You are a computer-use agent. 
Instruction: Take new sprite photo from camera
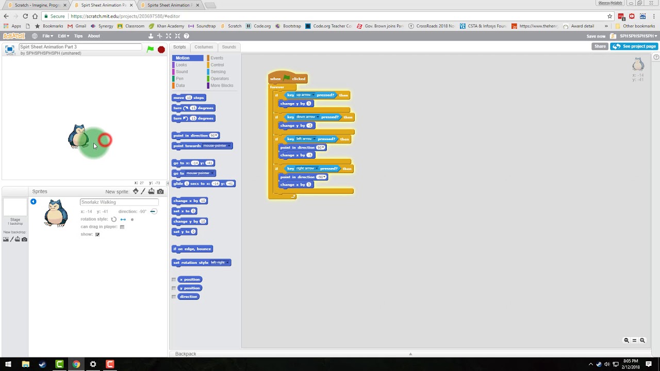click(160, 191)
